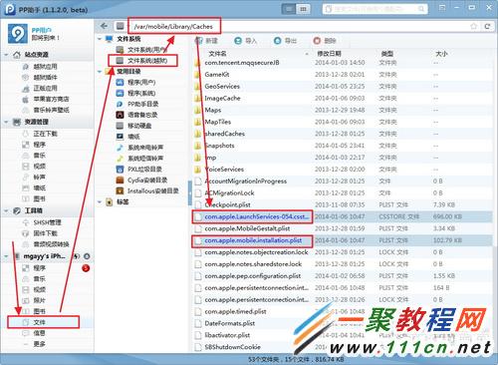498x365 pixels.
Task: Go back with the left arrow
Action: point(105,26)
